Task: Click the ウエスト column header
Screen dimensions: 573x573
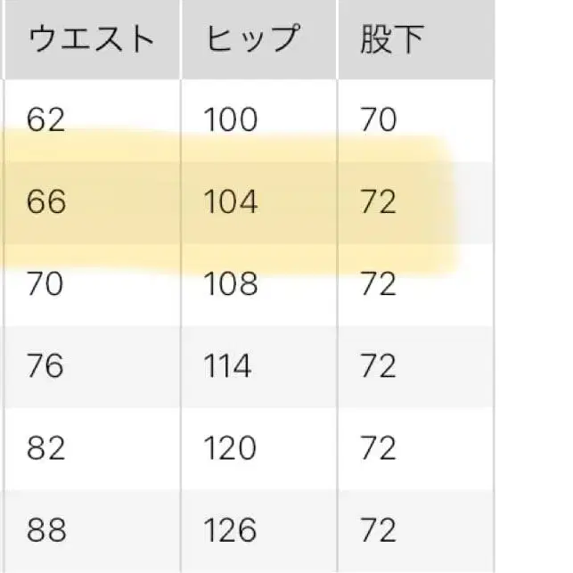Action: (91, 38)
